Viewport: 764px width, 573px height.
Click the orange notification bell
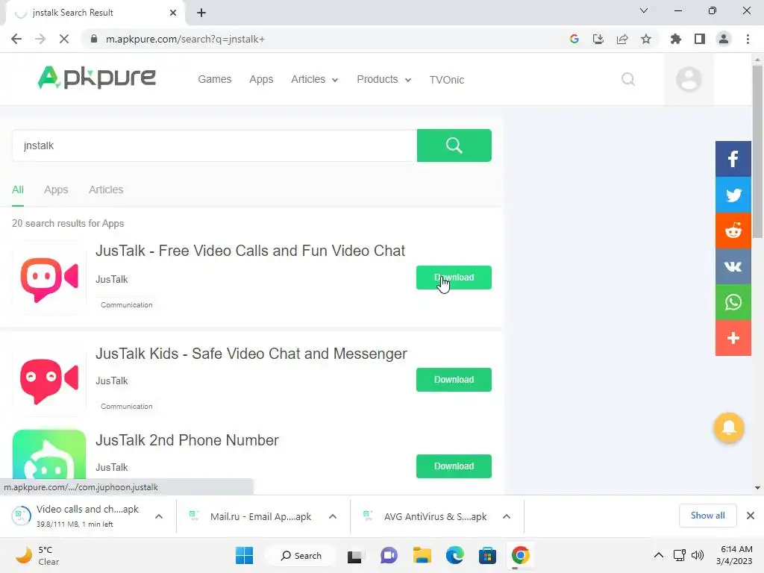[728, 428]
